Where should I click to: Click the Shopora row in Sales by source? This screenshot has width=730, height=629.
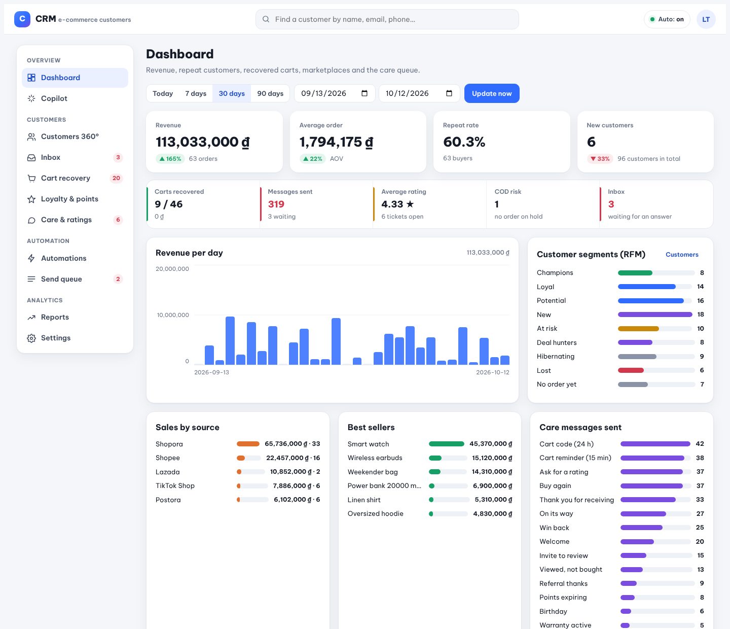click(x=238, y=444)
